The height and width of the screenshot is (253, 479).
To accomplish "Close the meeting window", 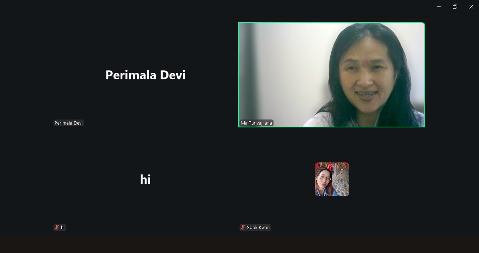I will coord(471,7).
